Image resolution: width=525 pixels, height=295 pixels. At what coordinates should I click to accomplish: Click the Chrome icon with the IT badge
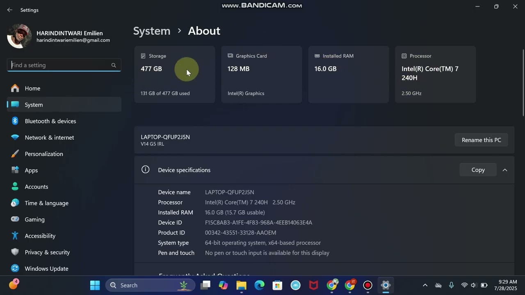tap(350, 285)
